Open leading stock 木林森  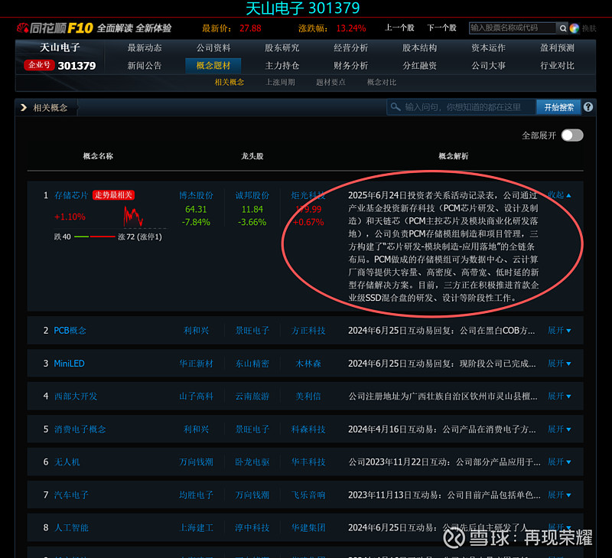click(308, 363)
